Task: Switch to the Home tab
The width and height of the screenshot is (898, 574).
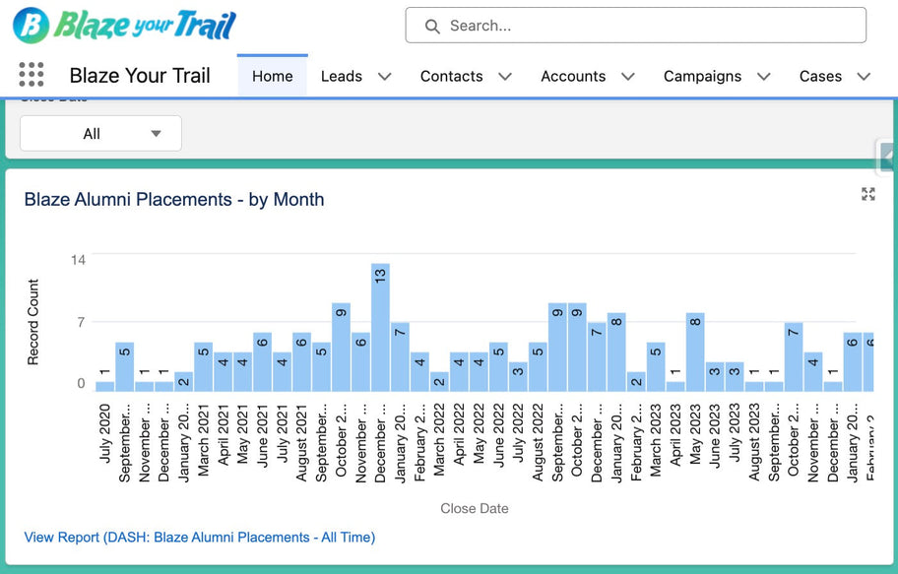Action: tap(272, 76)
